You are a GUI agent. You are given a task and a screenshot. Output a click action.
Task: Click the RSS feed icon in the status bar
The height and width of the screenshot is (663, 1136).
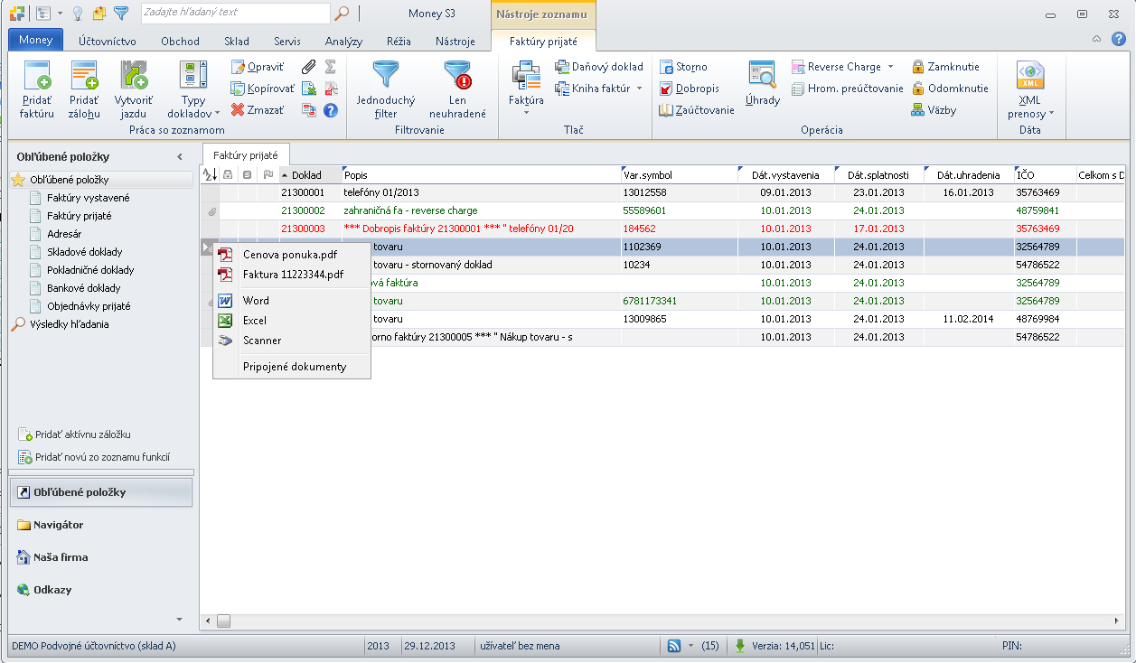[674, 646]
